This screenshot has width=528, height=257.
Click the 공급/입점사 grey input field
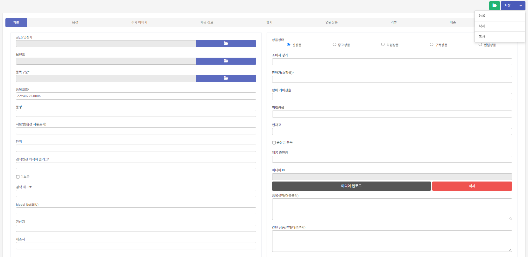pyautogui.click(x=106, y=44)
